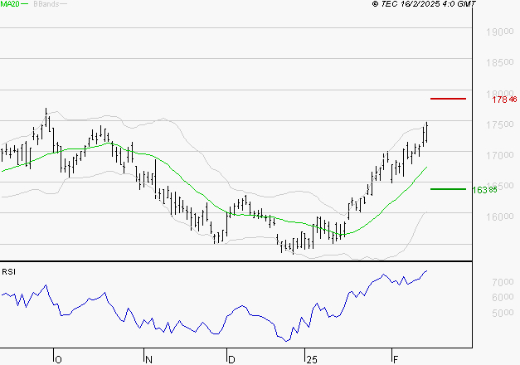520x365 pixels.
Task: Click the gray BBands legend line sample
Action: 63,3
